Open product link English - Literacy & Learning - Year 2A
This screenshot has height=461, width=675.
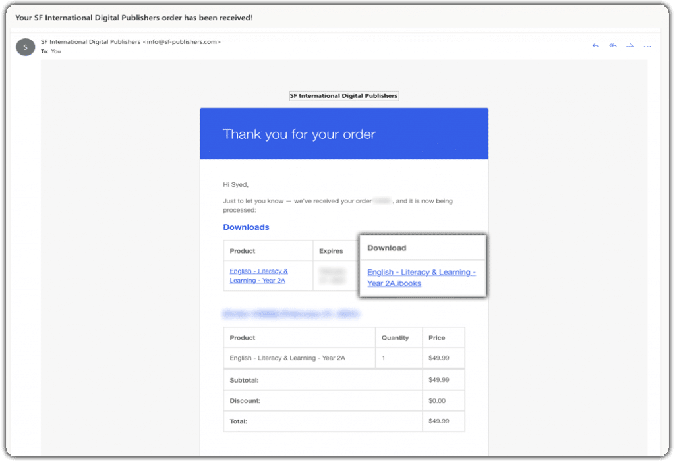click(x=258, y=276)
